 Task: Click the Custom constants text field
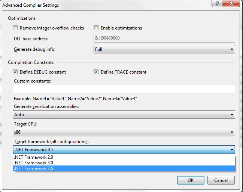[124, 89]
